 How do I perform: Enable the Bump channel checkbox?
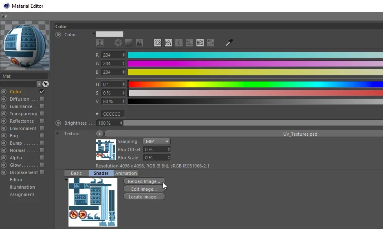[42, 143]
